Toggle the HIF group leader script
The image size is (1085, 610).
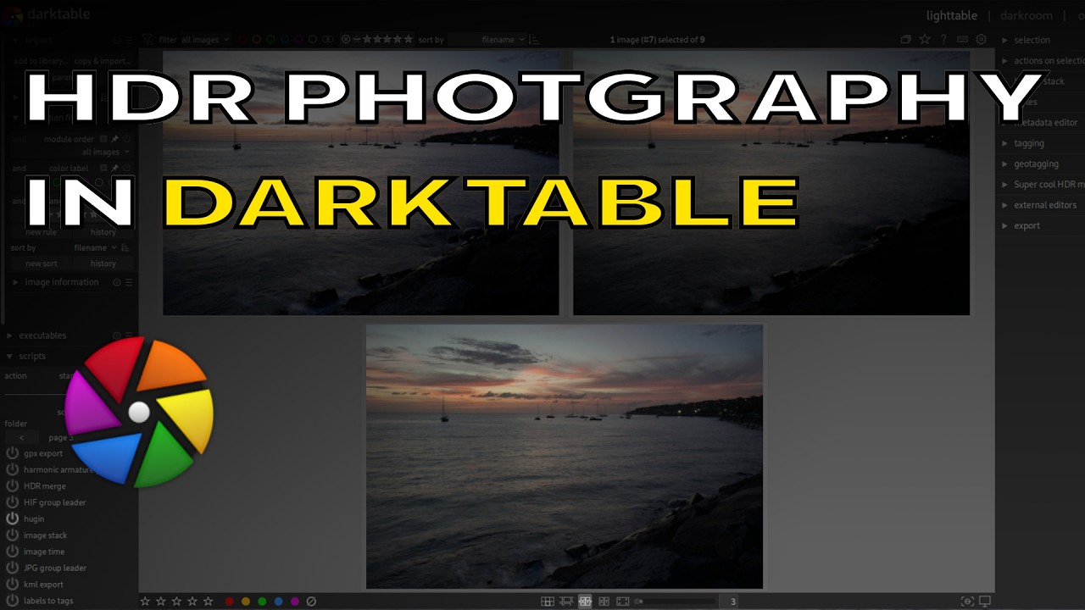click(x=12, y=502)
